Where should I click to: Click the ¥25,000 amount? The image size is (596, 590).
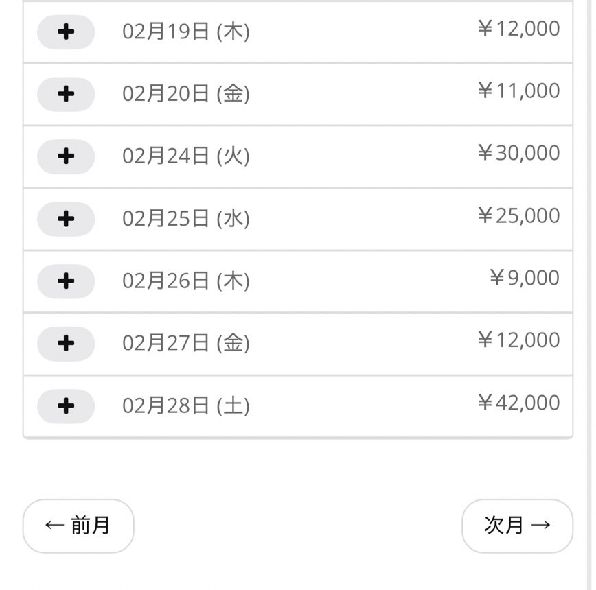[x=518, y=215]
